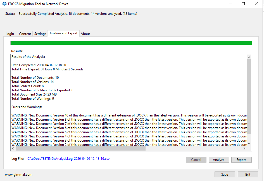Click the EDOCS gear icon in title bar

coord(4,4)
